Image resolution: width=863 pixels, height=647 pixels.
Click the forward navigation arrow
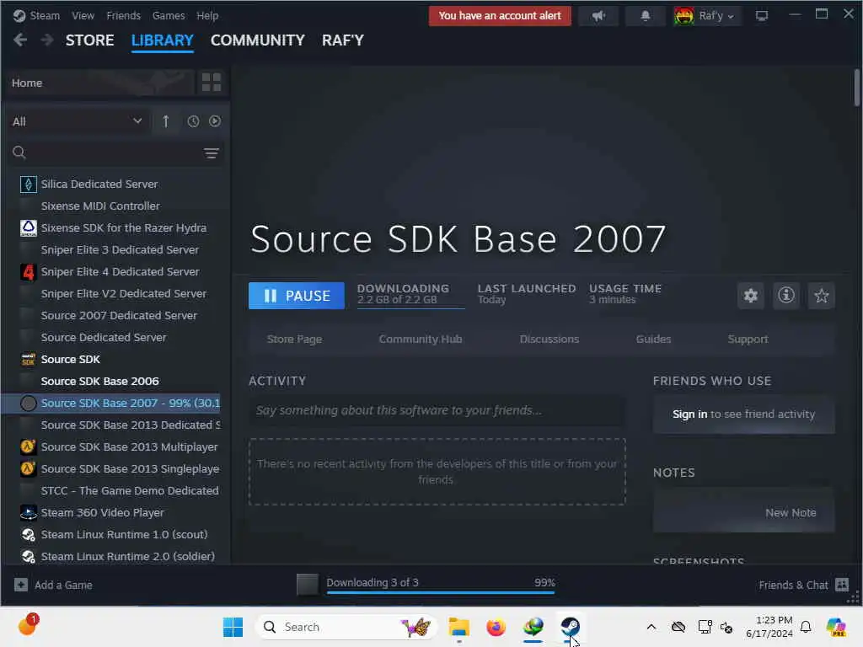[x=47, y=40]
